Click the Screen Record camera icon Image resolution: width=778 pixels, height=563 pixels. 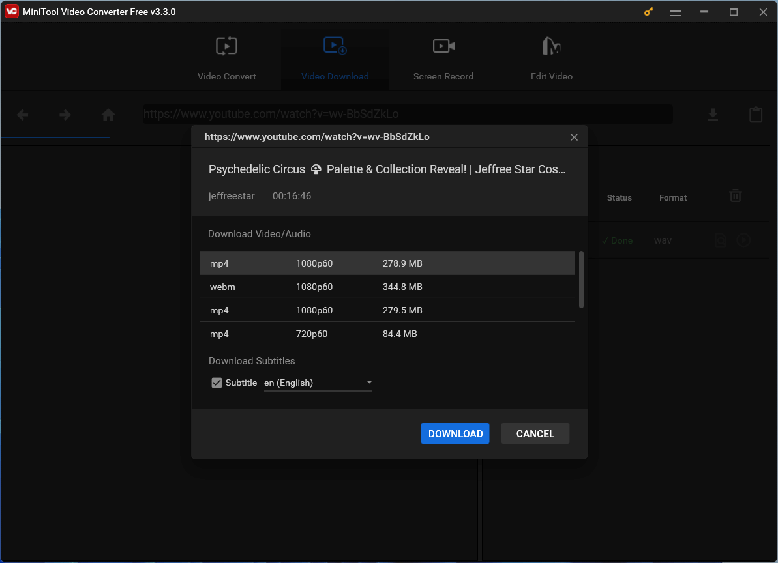(x=443, y=46)
